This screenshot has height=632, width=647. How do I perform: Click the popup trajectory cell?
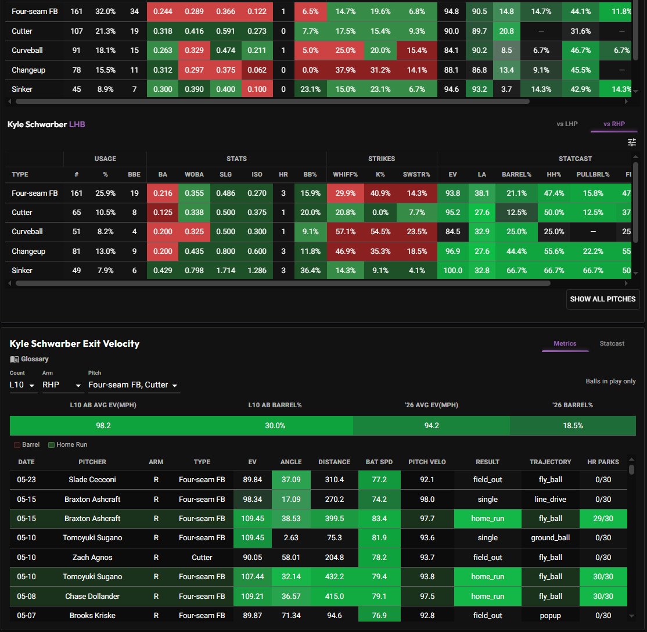point(550,615)
